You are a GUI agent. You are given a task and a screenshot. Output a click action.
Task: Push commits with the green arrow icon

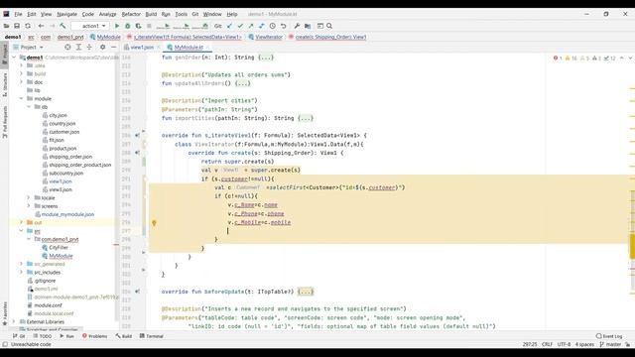pyautogui.click(x=251, y=26)
